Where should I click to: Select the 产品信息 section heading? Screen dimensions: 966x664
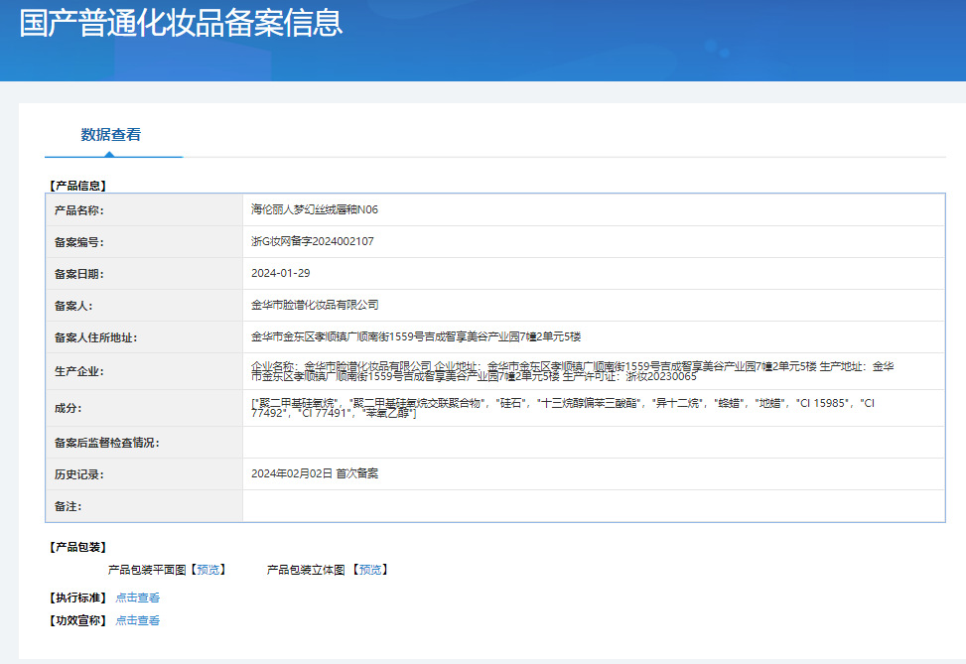coord(78,186)
